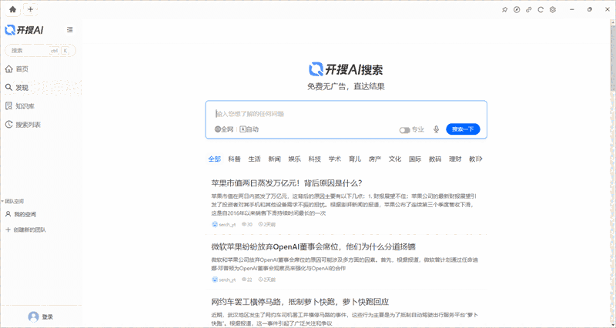Click the vertical scrollbar on right edge
This screenshot has height=328, width=616.
[613, 59]
